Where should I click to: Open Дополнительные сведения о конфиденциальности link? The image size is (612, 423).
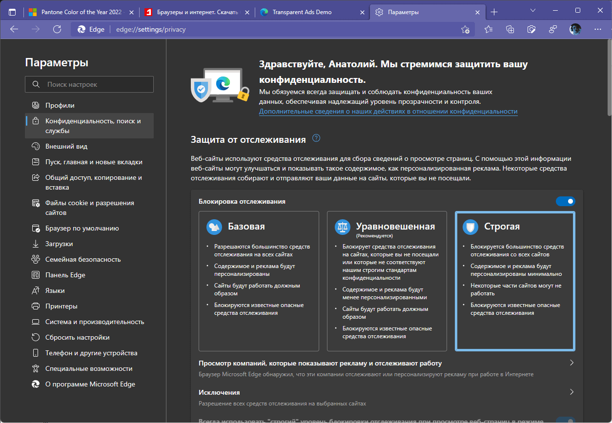(388, 111)
